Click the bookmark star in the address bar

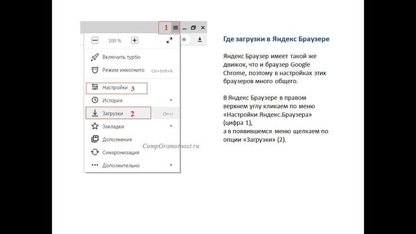pos(184,40)
